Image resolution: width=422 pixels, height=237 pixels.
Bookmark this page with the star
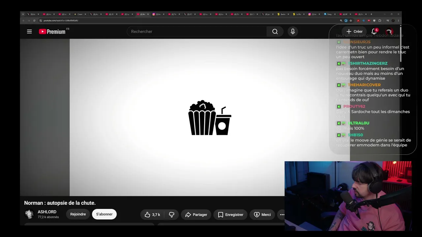pos(351,20)
